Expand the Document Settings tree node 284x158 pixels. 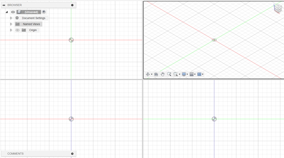11,18
